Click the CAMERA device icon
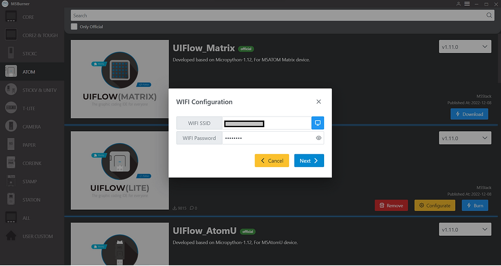The width and height of the screenshot is (501, 266). click(11, 126)
